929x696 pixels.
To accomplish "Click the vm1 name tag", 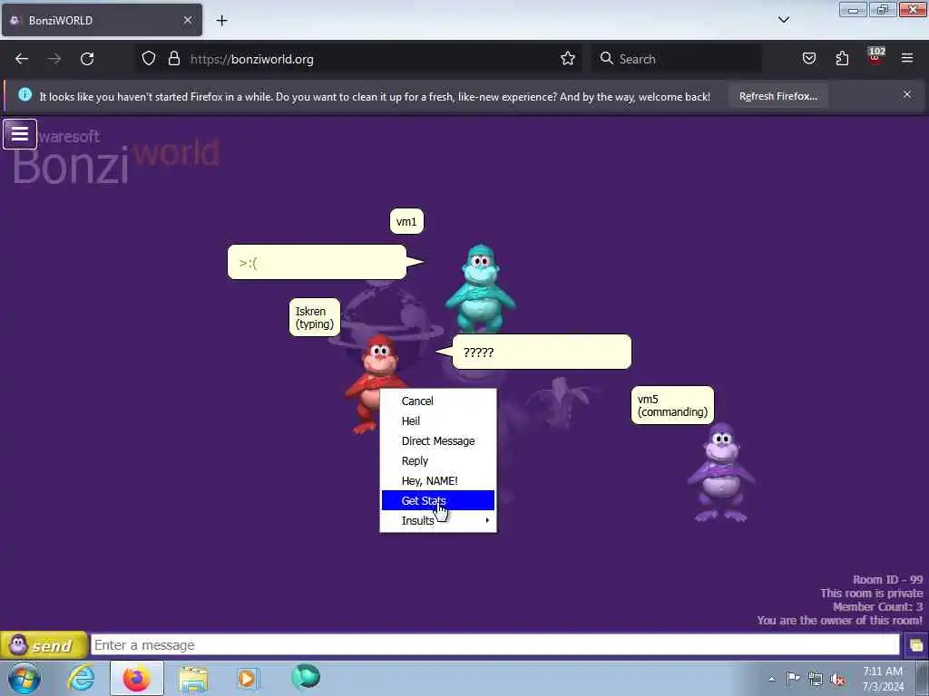I will (x=406, y=221).
